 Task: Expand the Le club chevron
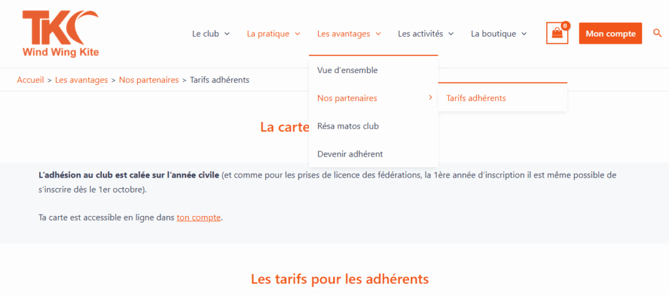pos(227,34)
